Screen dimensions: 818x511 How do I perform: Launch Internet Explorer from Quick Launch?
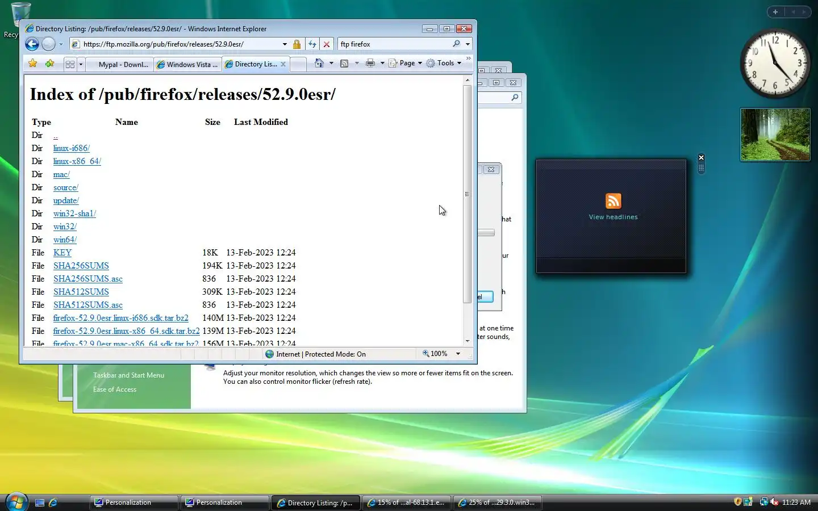pyautogui.click(x=53, y=502)
